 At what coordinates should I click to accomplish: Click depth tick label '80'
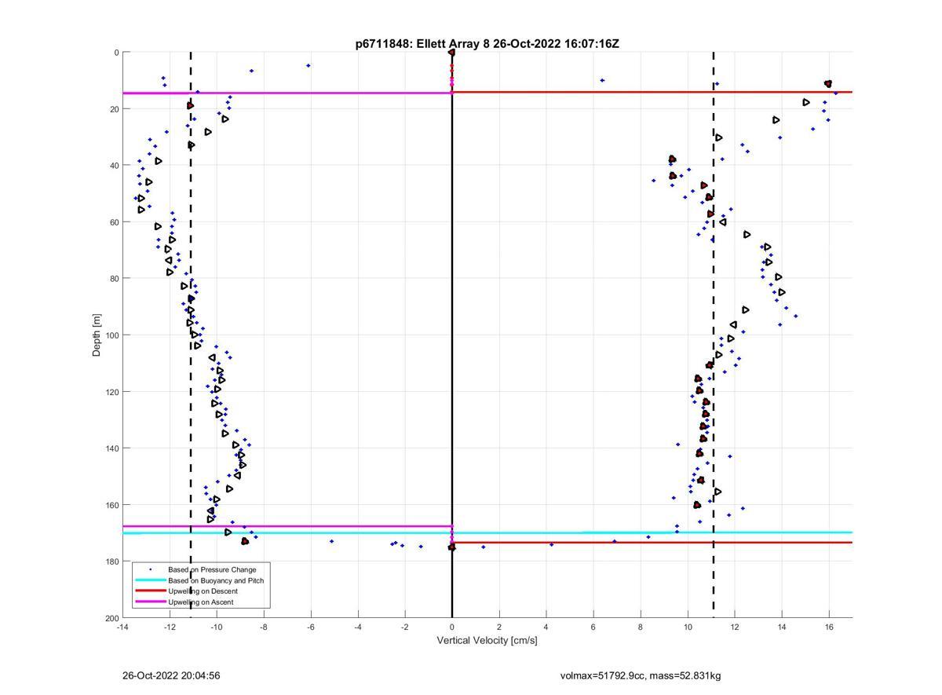coord(114,279)
